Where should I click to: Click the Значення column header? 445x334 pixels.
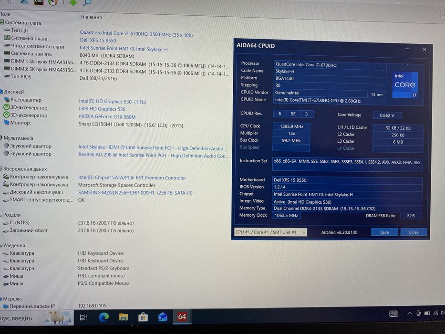pos(91,17)
